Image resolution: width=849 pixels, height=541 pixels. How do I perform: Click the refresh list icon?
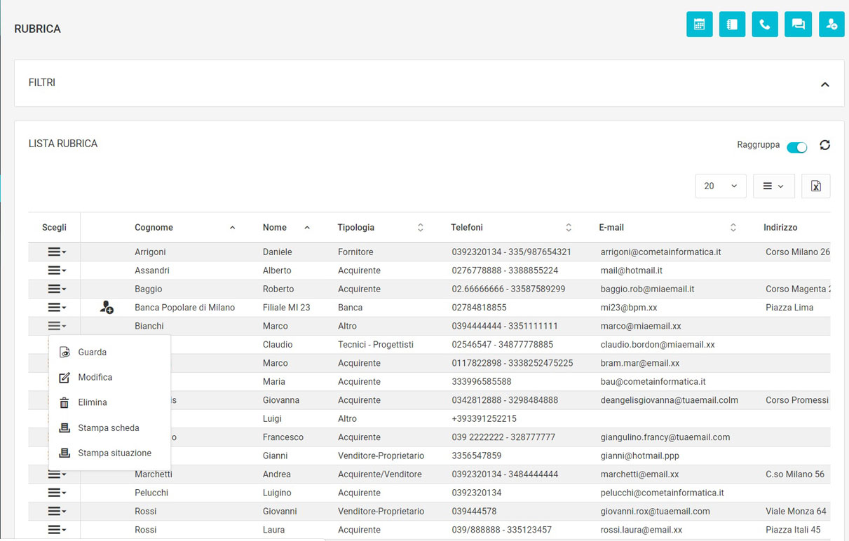pyautogui.click(x=824, y=145)
